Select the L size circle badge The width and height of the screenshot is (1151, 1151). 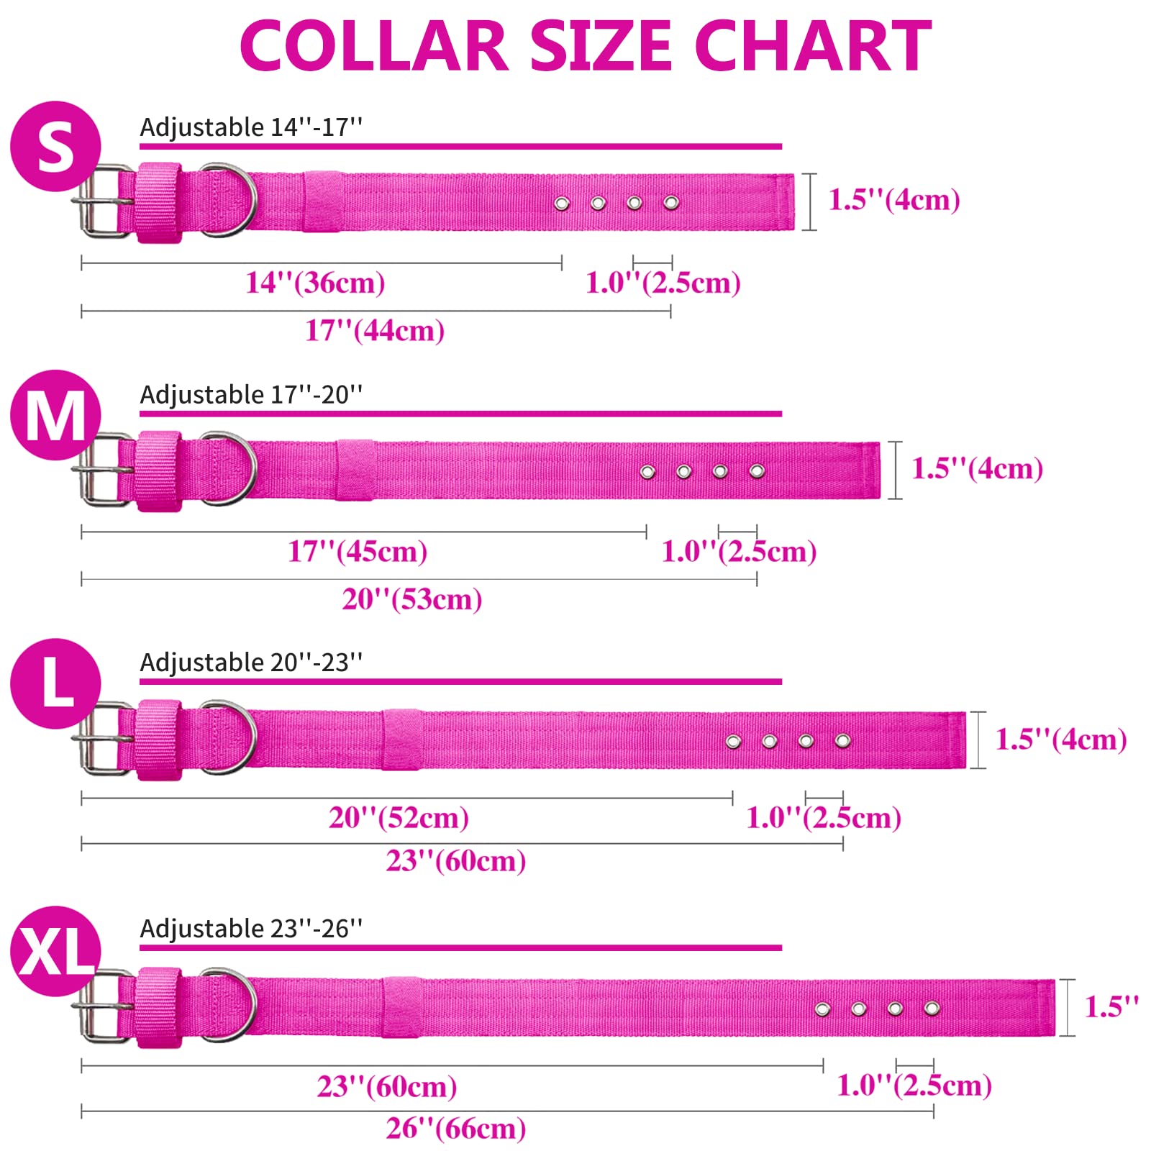[55, 683]
